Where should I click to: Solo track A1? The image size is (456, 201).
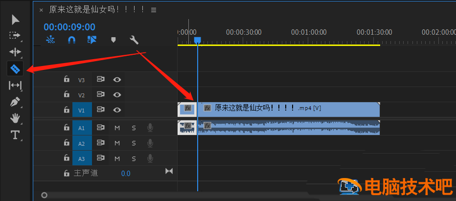click(x=134, y=128)
